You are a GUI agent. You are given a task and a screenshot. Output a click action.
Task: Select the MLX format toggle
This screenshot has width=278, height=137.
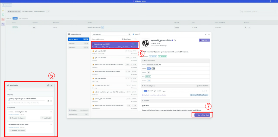coord(153,69)
